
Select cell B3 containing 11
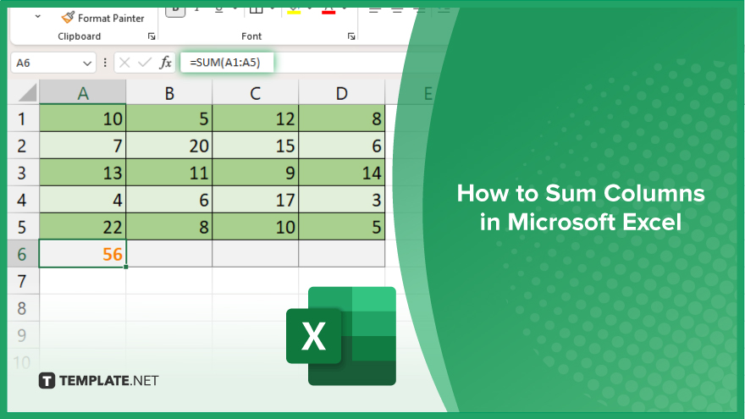pos(169,173)
